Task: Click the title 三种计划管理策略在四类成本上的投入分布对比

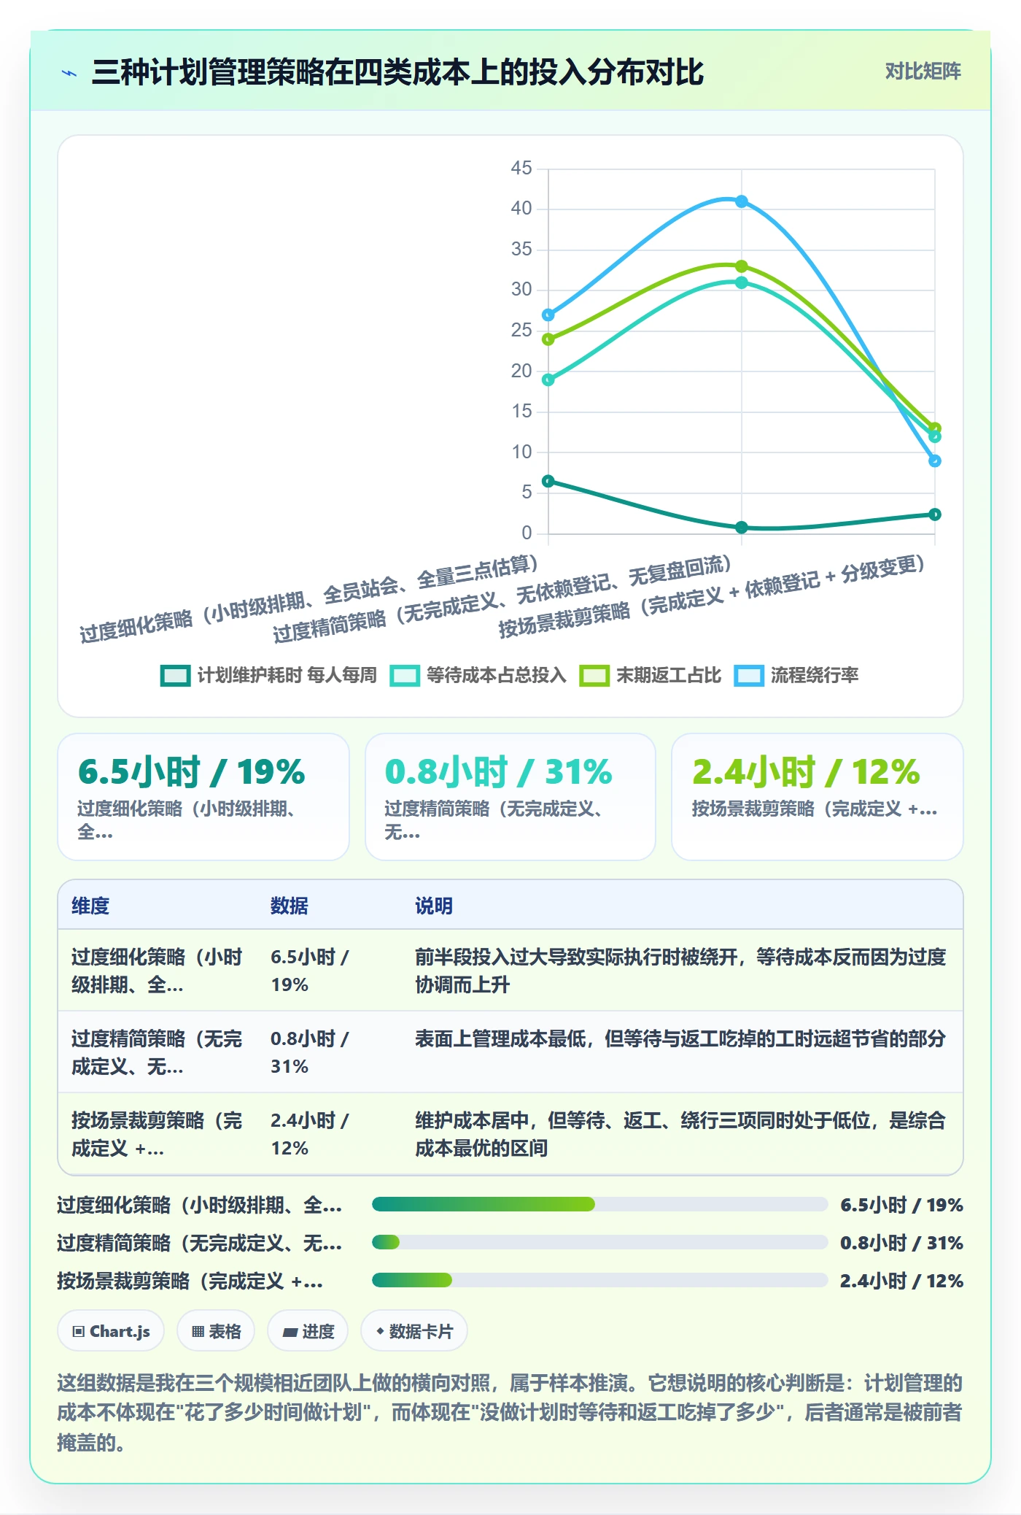Action: 397,72
